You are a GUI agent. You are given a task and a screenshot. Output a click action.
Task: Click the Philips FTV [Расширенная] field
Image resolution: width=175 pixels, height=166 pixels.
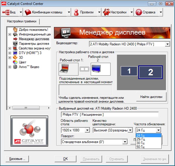pos(110,115)
